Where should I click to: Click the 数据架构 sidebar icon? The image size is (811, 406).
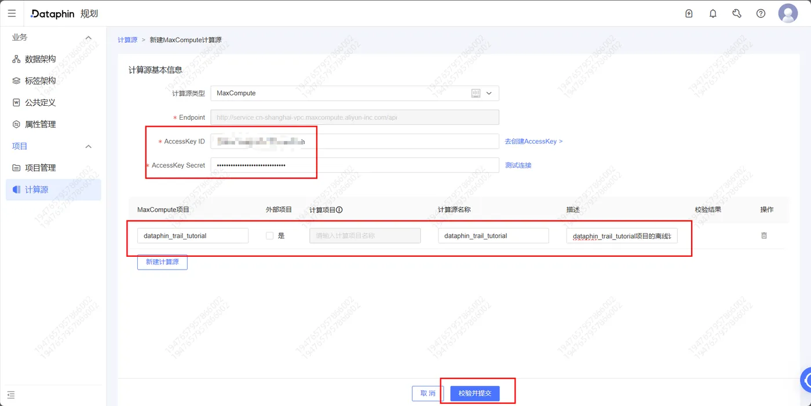[x=16, y=59]
